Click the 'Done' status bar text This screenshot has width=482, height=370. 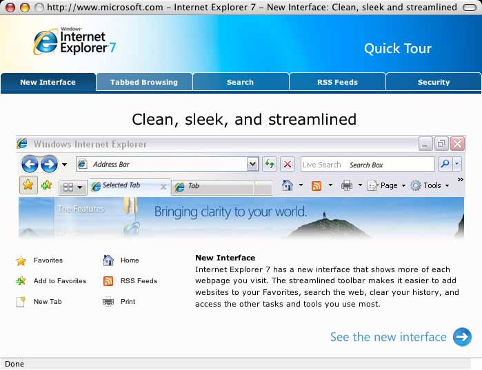tap(14, 364)
